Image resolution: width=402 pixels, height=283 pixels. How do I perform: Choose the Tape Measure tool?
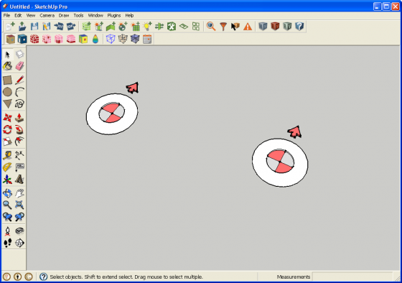pyautogui.click(x=7, y=155)
